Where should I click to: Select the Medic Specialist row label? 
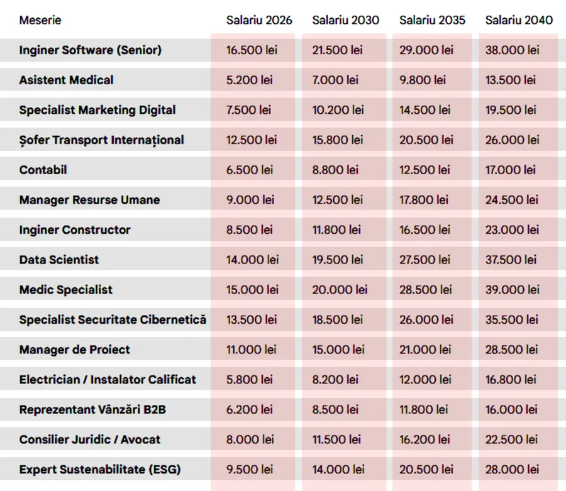pyautogui.click(x=65, y=290)
